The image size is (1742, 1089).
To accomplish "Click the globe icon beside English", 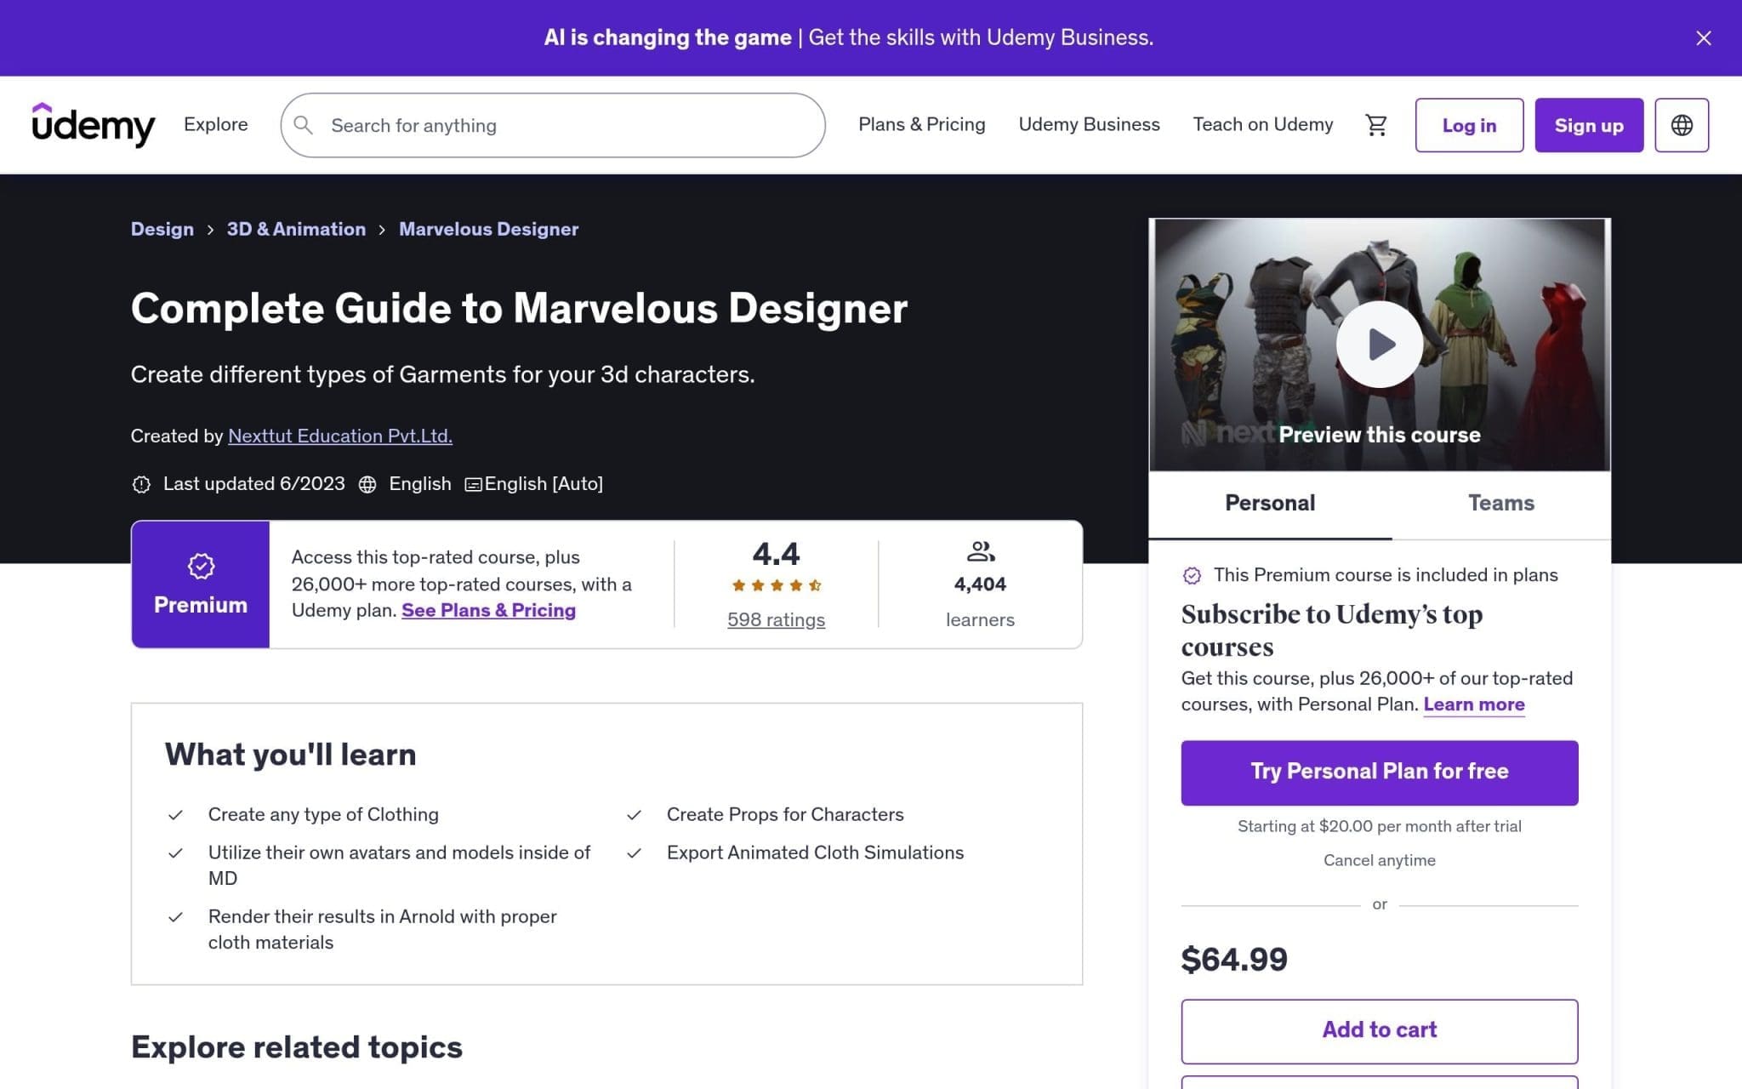I will click(x=367, y=484).
